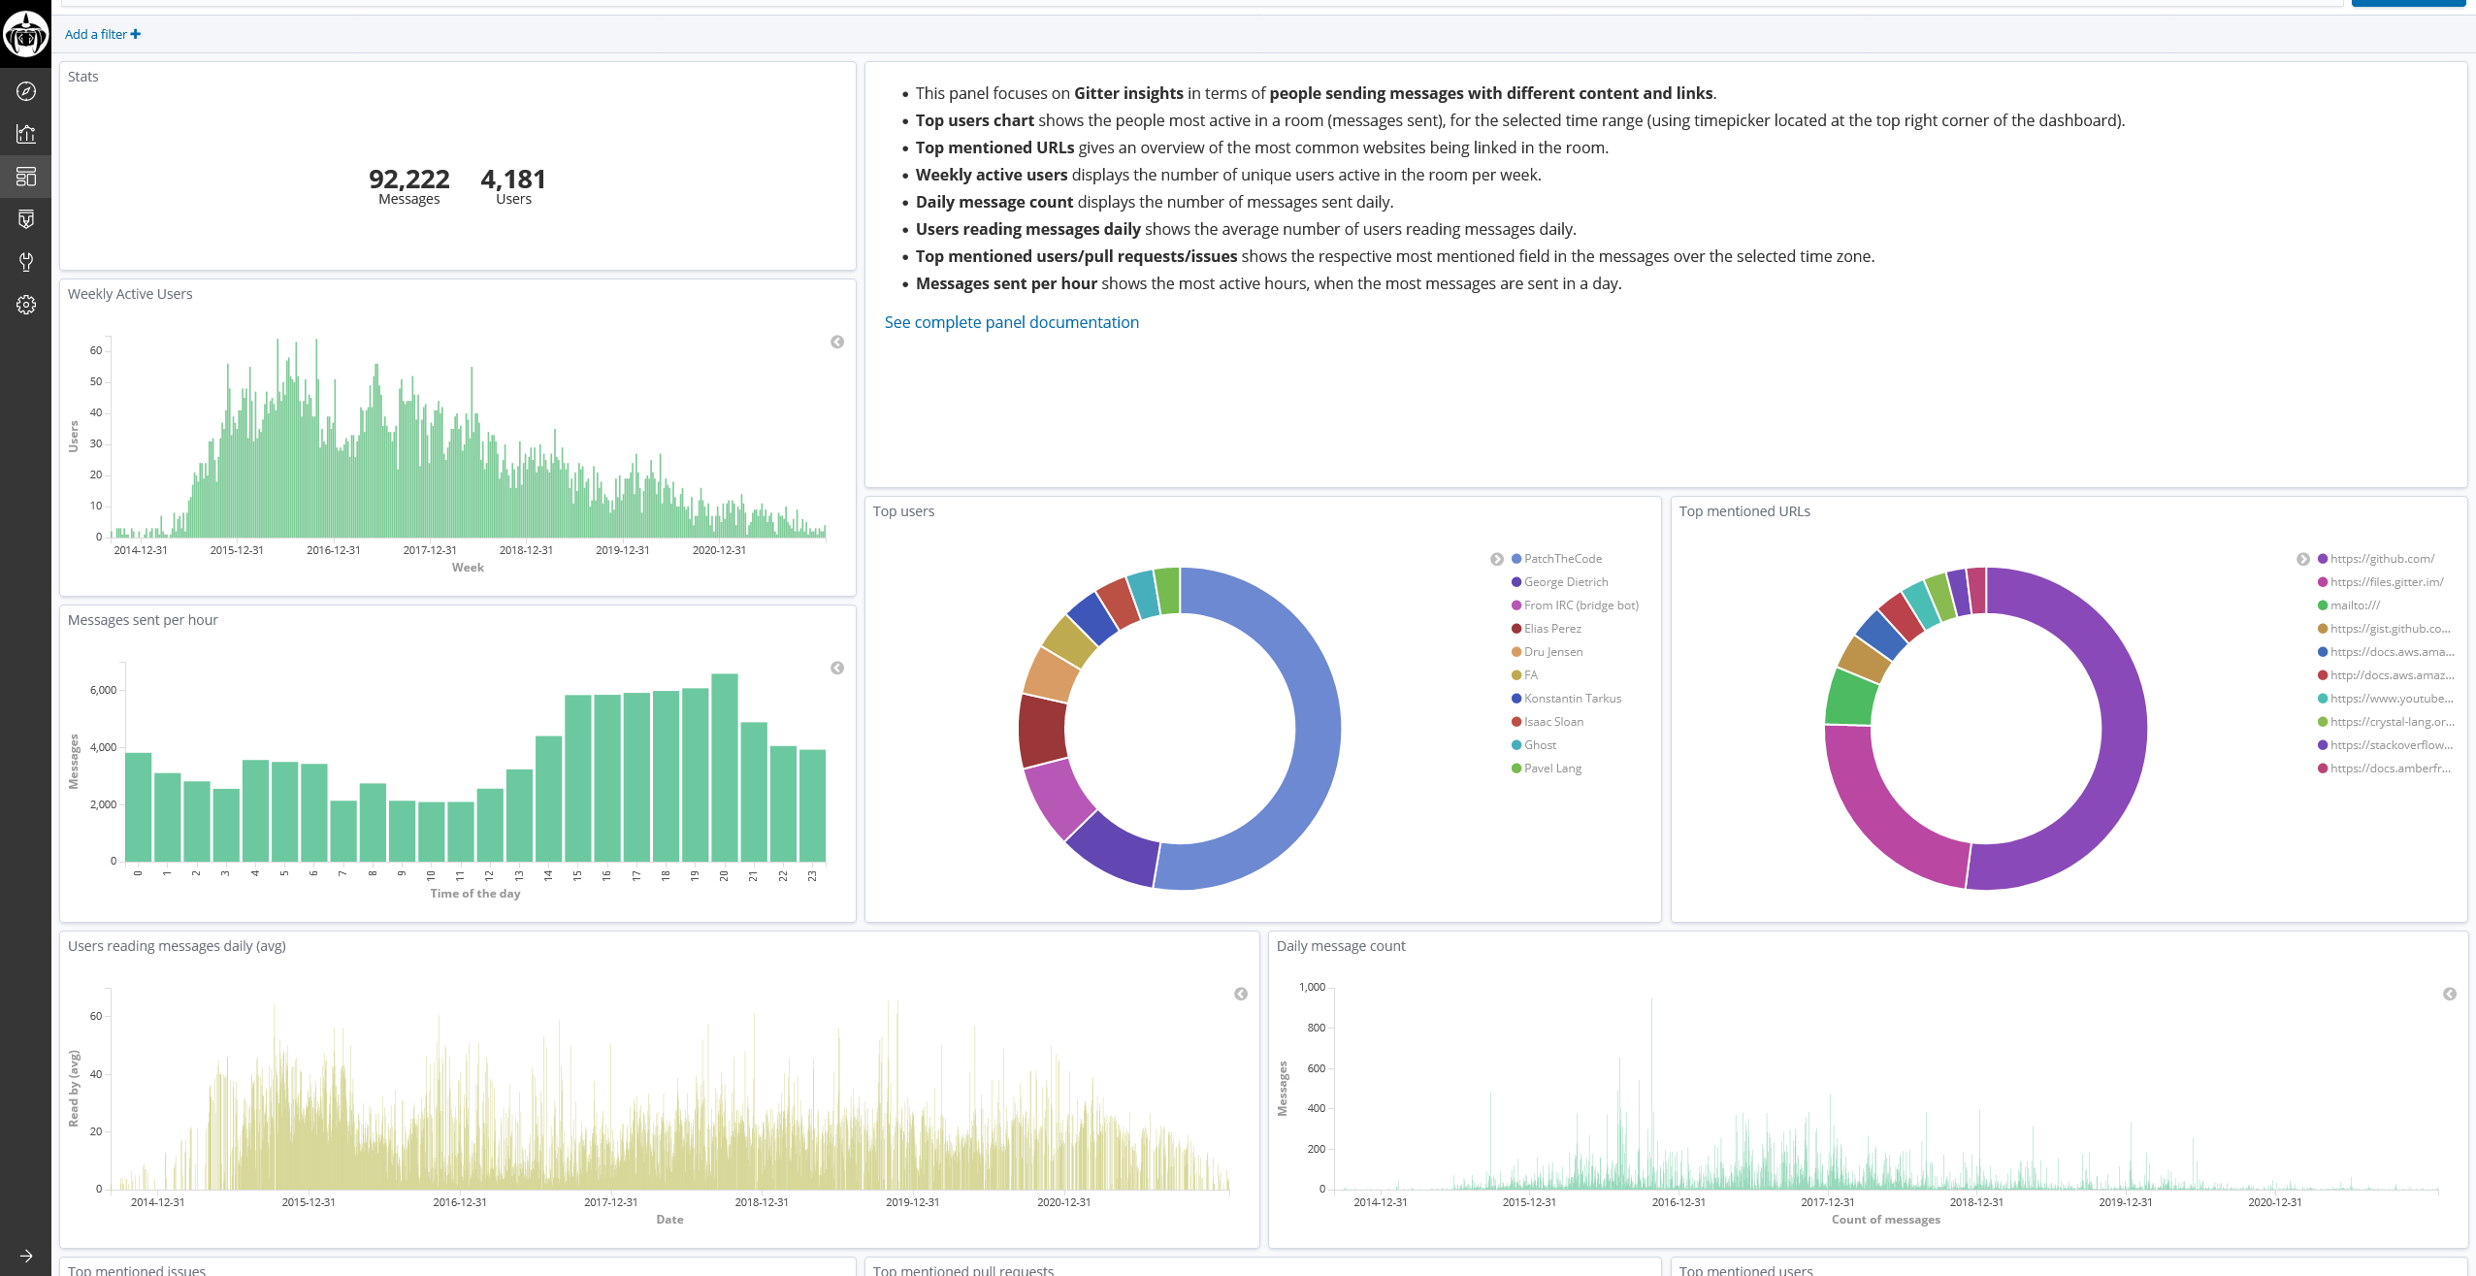This screenshot has width=2476, height=1276.
Task: Collapse the Weekly Active Users legend chevron
Action: pos(837,342)
